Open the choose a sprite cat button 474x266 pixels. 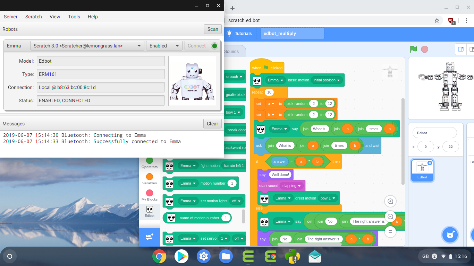coord(450,235)
